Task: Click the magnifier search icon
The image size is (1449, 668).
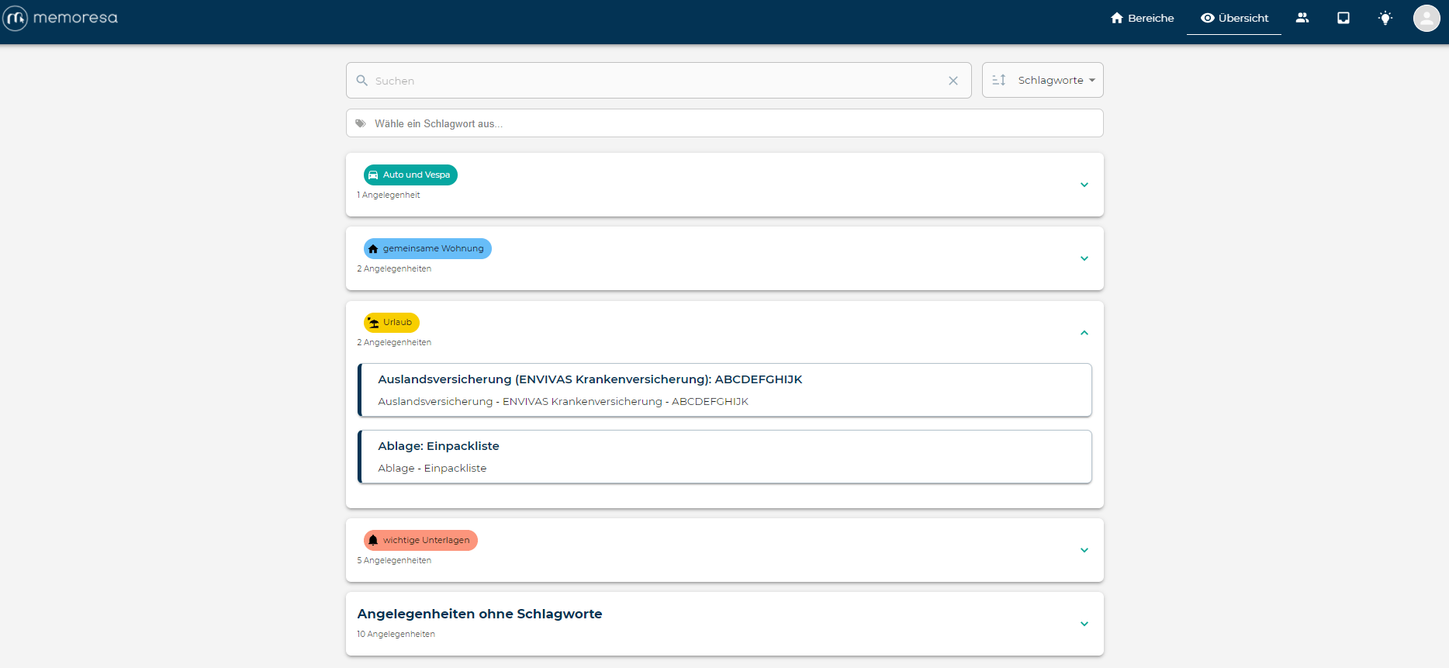Action: point(361,81)
